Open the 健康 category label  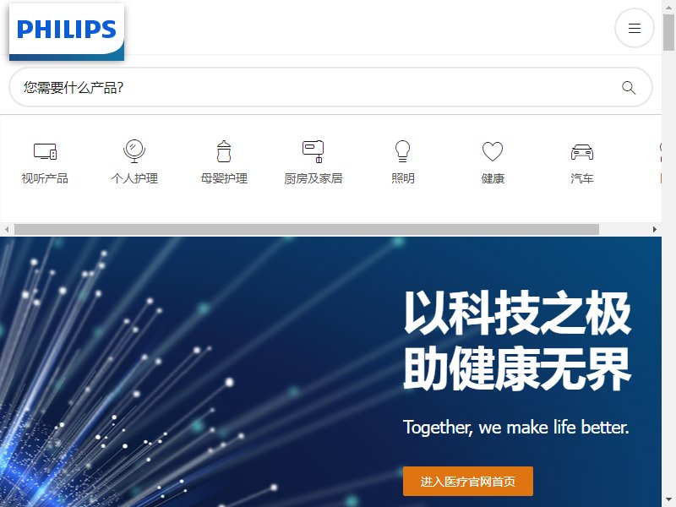click(493, 178)
